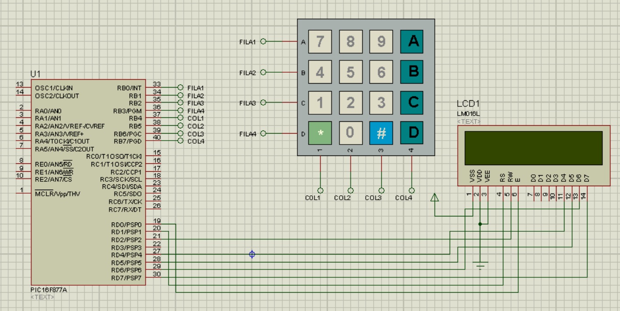Viewport: 620px width, 311px height.
Task: Click the blue origin marker on RD4 wire
Action: click(x=252, y=254)
